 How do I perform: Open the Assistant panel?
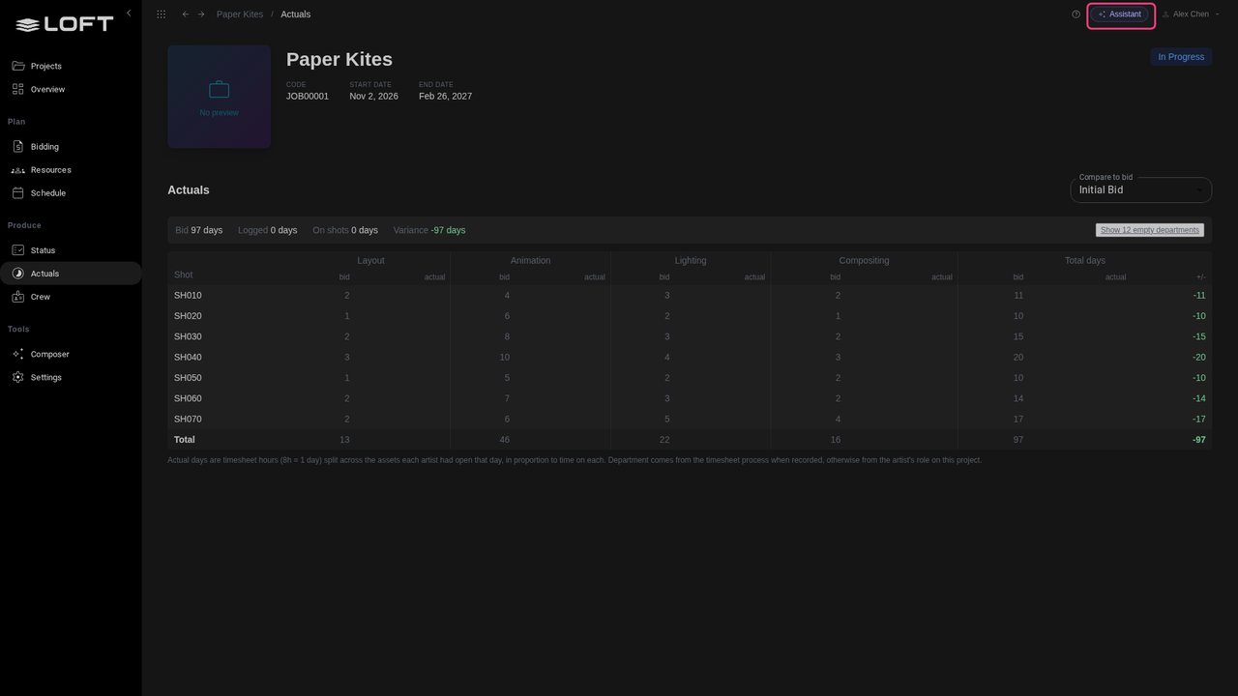pos(1121,14)
